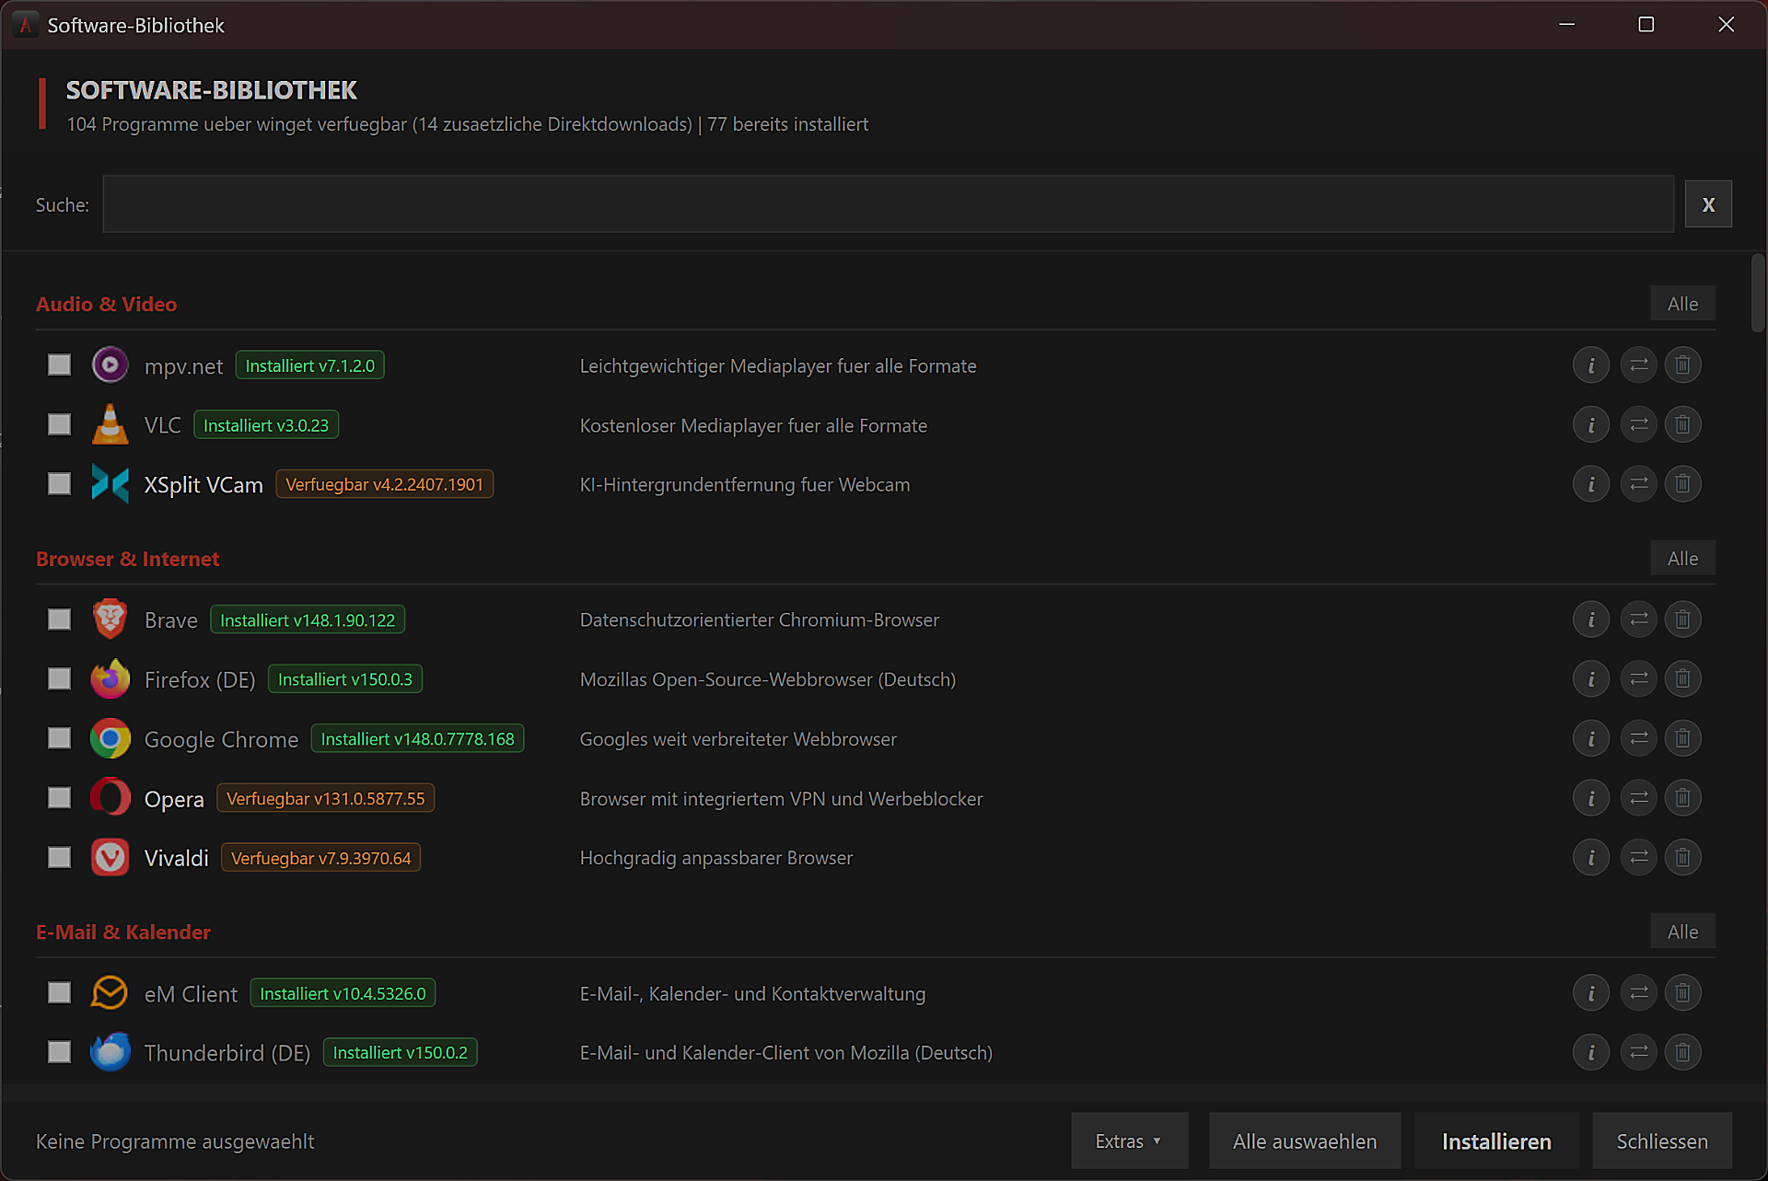Click 'KI-Hintergrundentfernung fuer Webcam' description
This screenshot has width=1768, height=1181.
click(745, 484)
